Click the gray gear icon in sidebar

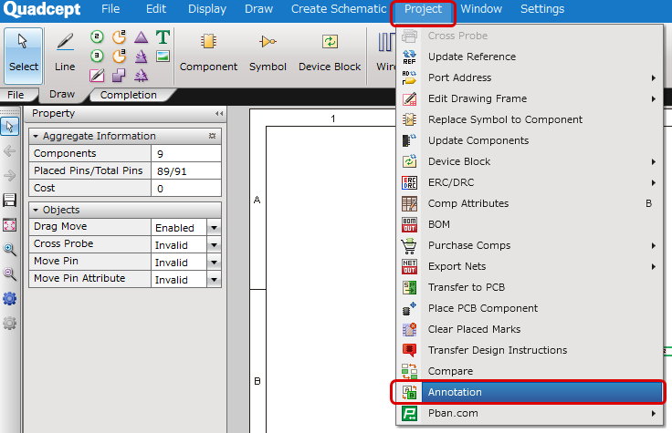[x=9, y=323]
